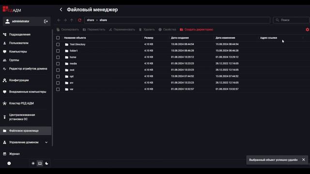Click the Скопировать toolbar button
This screenshot has width=310, height=174.
pyautogui.click(x=68, y=29)
